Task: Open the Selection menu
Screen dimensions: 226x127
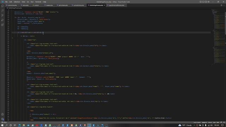Action: click(17, 2)
